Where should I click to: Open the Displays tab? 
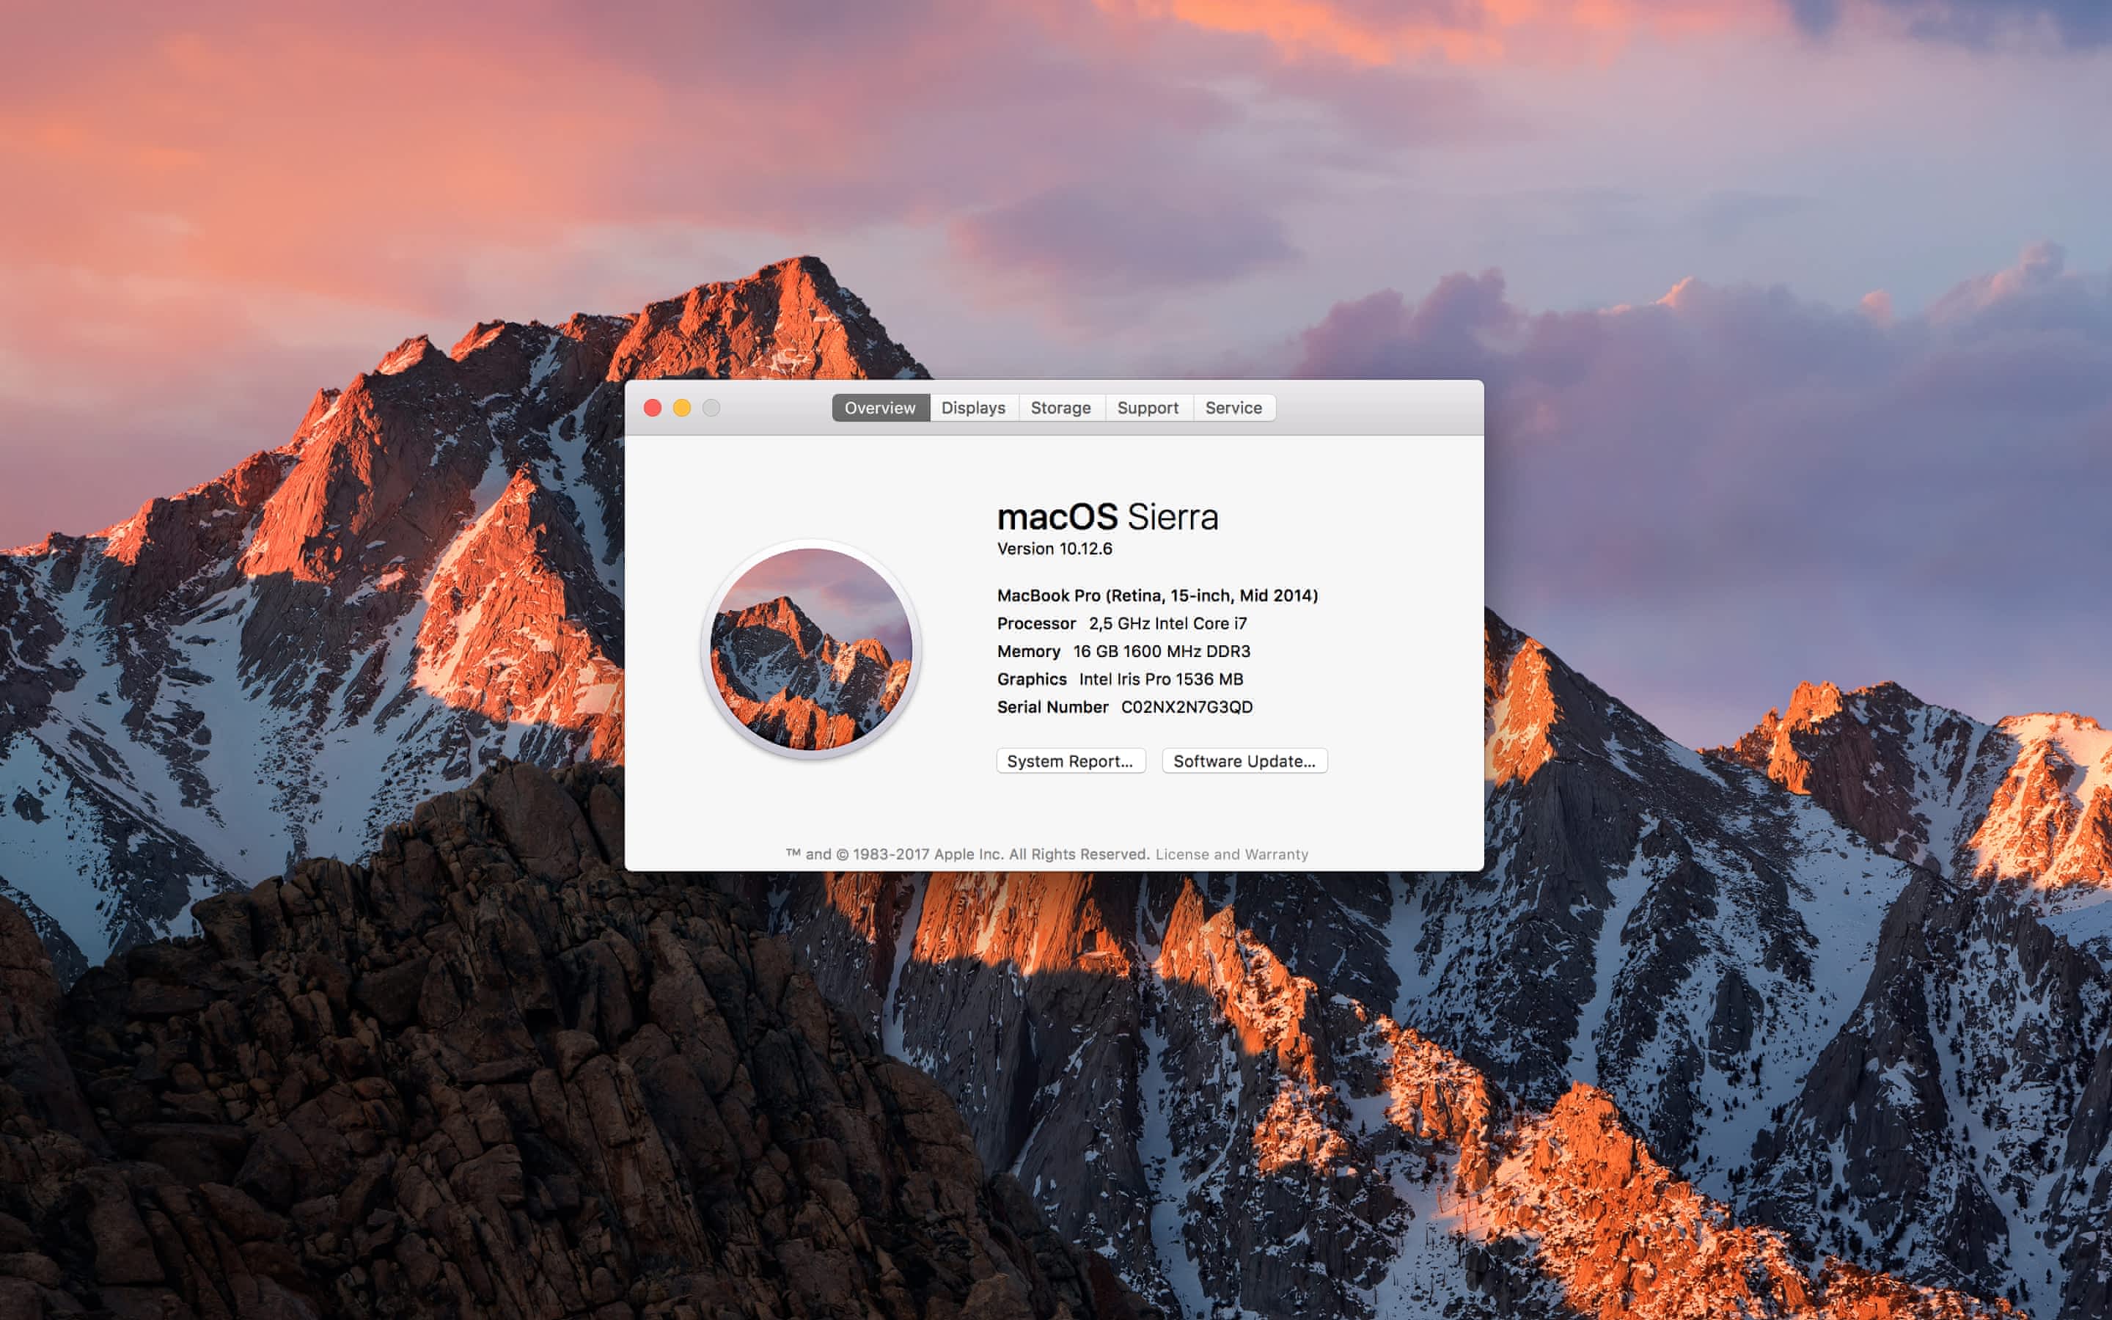(x=973, y=408)
